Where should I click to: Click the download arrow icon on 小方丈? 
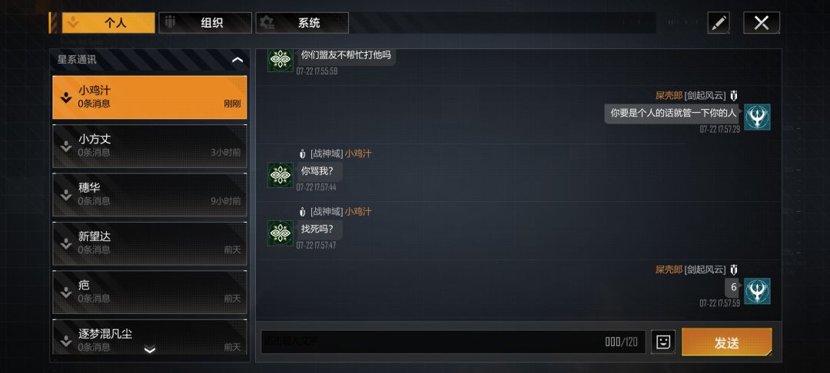[x=65, y=147]
